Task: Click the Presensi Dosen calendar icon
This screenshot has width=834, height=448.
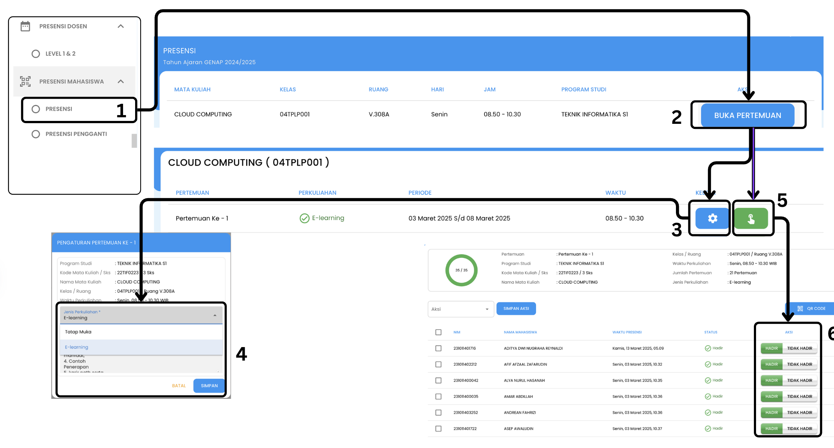Action: click(x=25, y=26)
